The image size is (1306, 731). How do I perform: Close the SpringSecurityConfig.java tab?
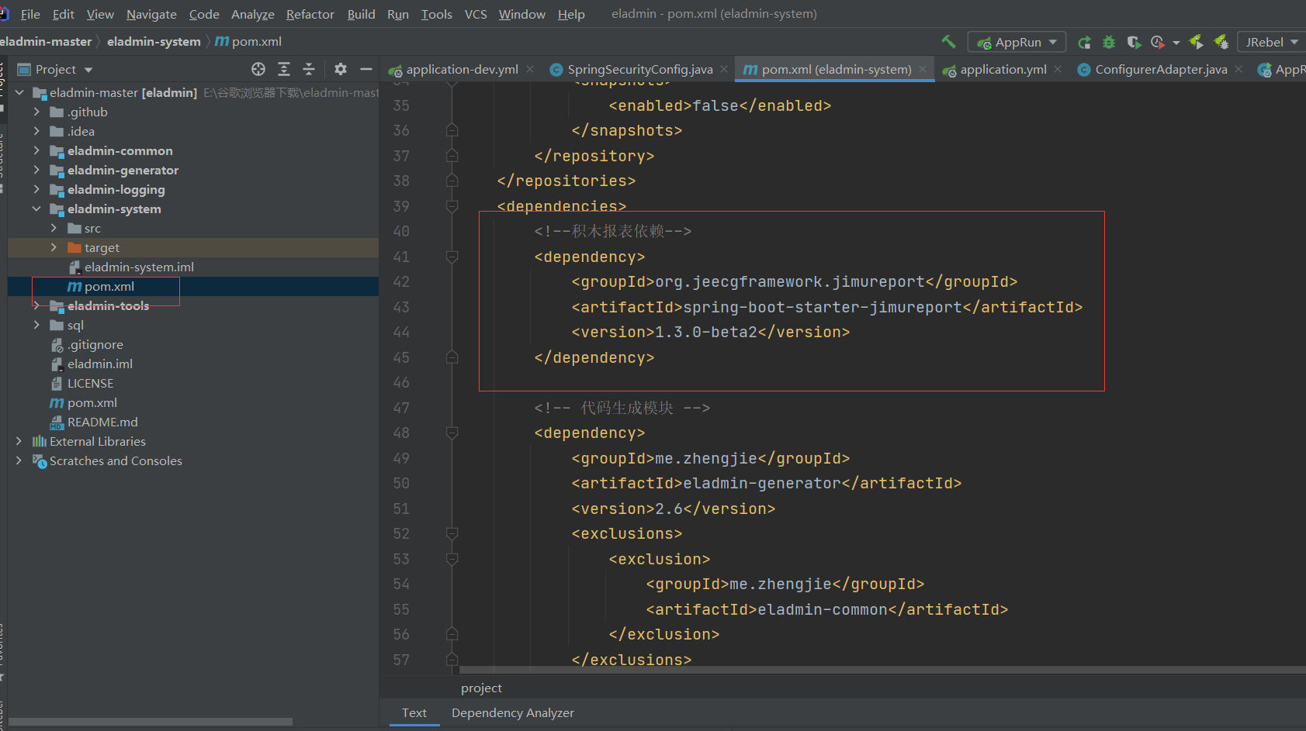[x=724, y=69]
